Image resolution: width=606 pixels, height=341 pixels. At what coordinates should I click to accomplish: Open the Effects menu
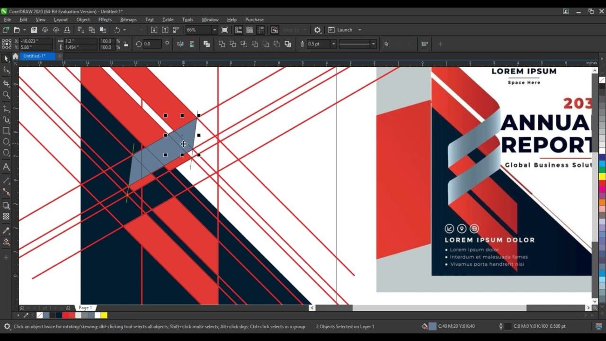[x=105, y=19]
